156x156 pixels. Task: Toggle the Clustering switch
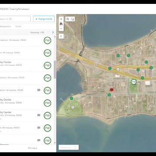tap(74, 147)
